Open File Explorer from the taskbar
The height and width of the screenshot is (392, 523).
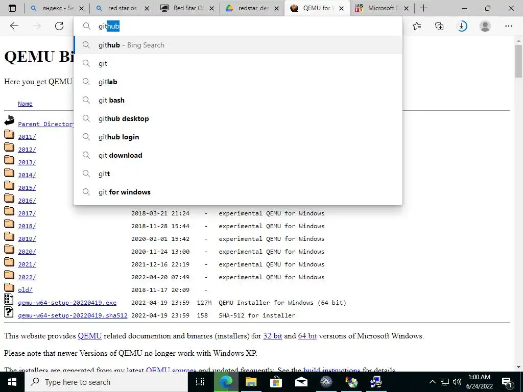(x=251, y=382)
